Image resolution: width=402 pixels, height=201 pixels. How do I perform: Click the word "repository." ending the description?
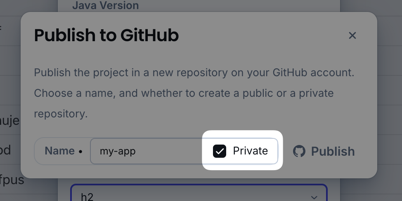[61, 114]
